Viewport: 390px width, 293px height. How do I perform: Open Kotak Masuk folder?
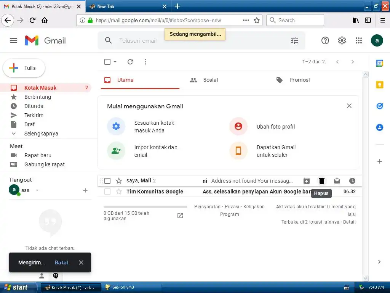(46, 88)
